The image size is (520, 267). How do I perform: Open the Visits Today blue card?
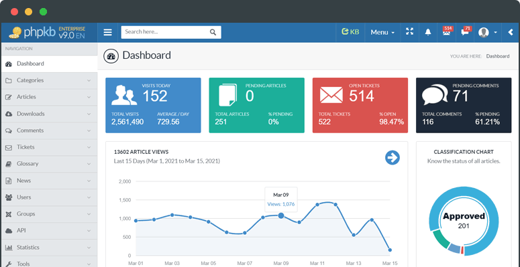click(153, 105)
